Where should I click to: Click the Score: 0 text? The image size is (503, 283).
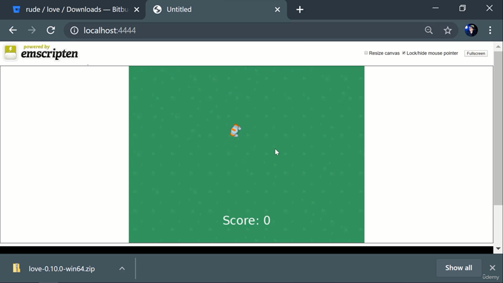[246, 220]
